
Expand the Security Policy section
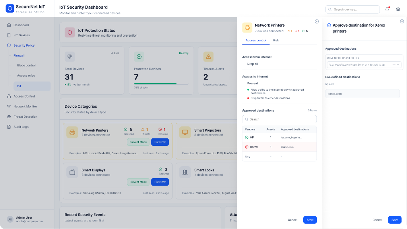[x=24, y=45]
